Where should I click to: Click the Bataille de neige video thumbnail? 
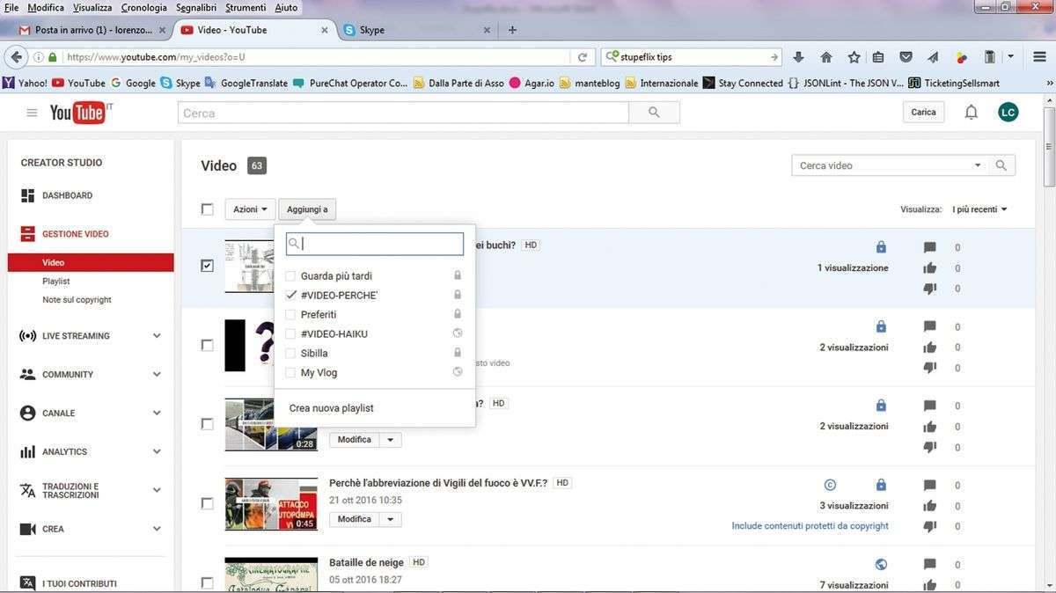(x=270, y=574)
